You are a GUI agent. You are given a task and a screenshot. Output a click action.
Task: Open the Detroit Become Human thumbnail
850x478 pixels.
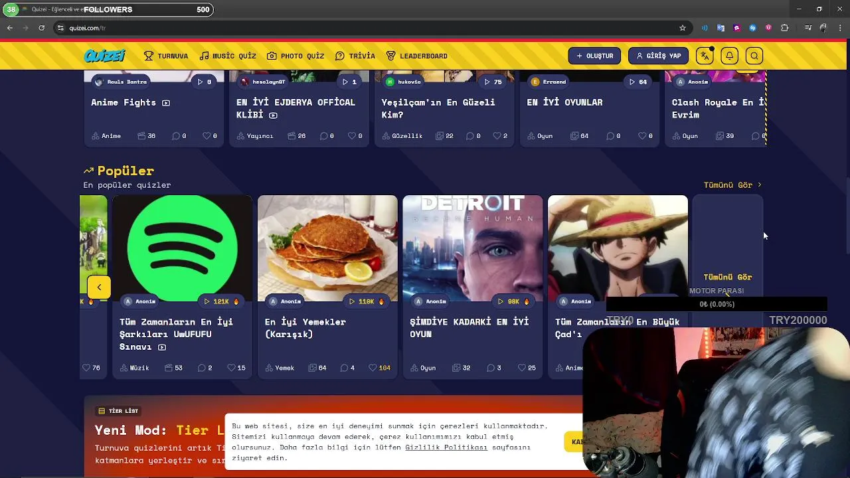pyautogui.click(x=473, y=248)
